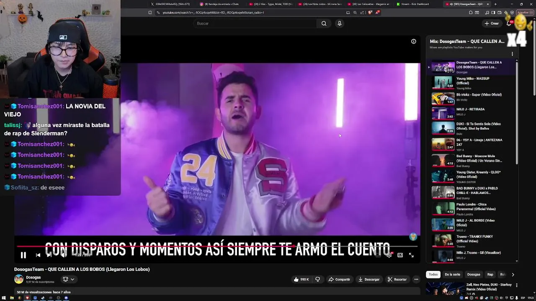The width and height of the screenshot is (536, 301).
Task: Play Young Cister, Kreamly - QLOO*
Action: tap(471, 177)
